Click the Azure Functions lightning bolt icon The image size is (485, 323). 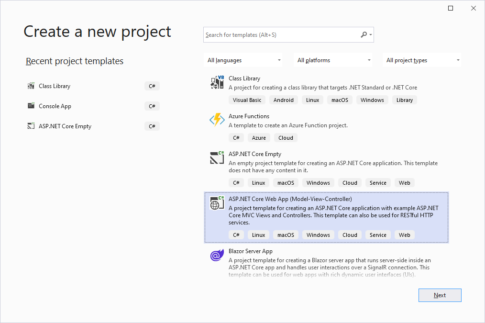(x=217, y=120)
